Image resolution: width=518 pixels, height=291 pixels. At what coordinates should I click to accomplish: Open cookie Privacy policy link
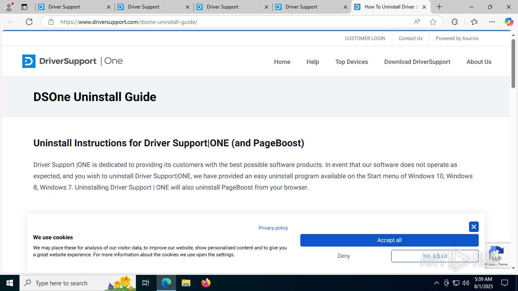click(273, 228)
